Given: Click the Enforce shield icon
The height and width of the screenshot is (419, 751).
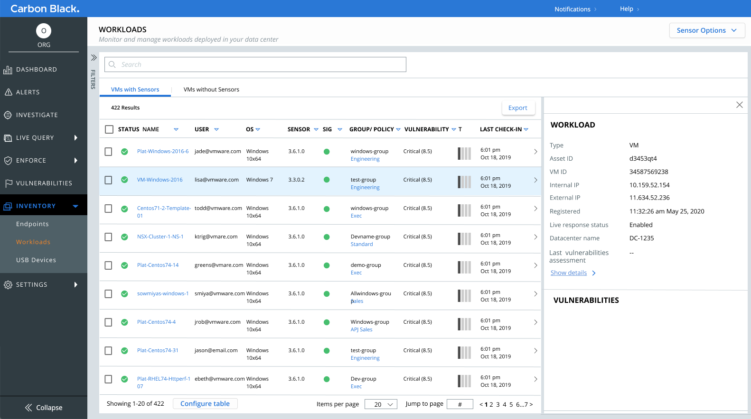Looking at the screenshot, I should point(8,161).
